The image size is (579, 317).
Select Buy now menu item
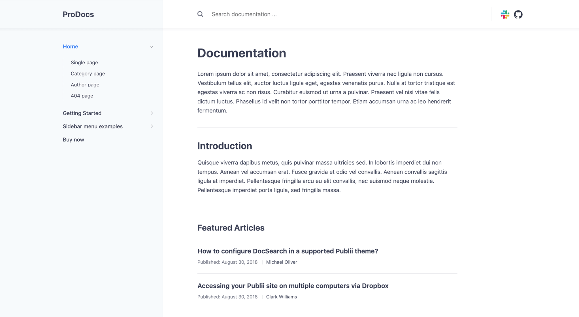tap(74, 140)
